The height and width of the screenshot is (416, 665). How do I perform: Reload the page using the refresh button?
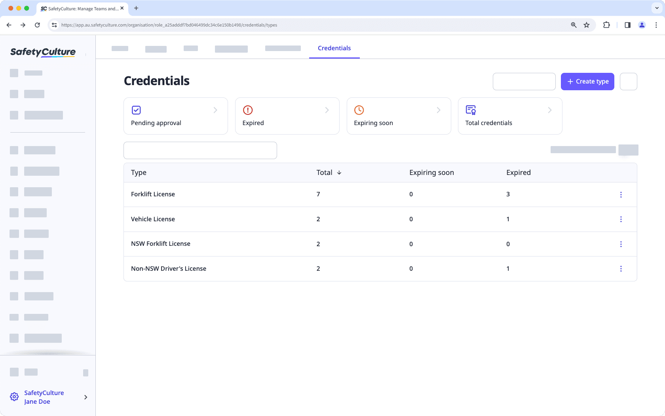click(37, 25)
